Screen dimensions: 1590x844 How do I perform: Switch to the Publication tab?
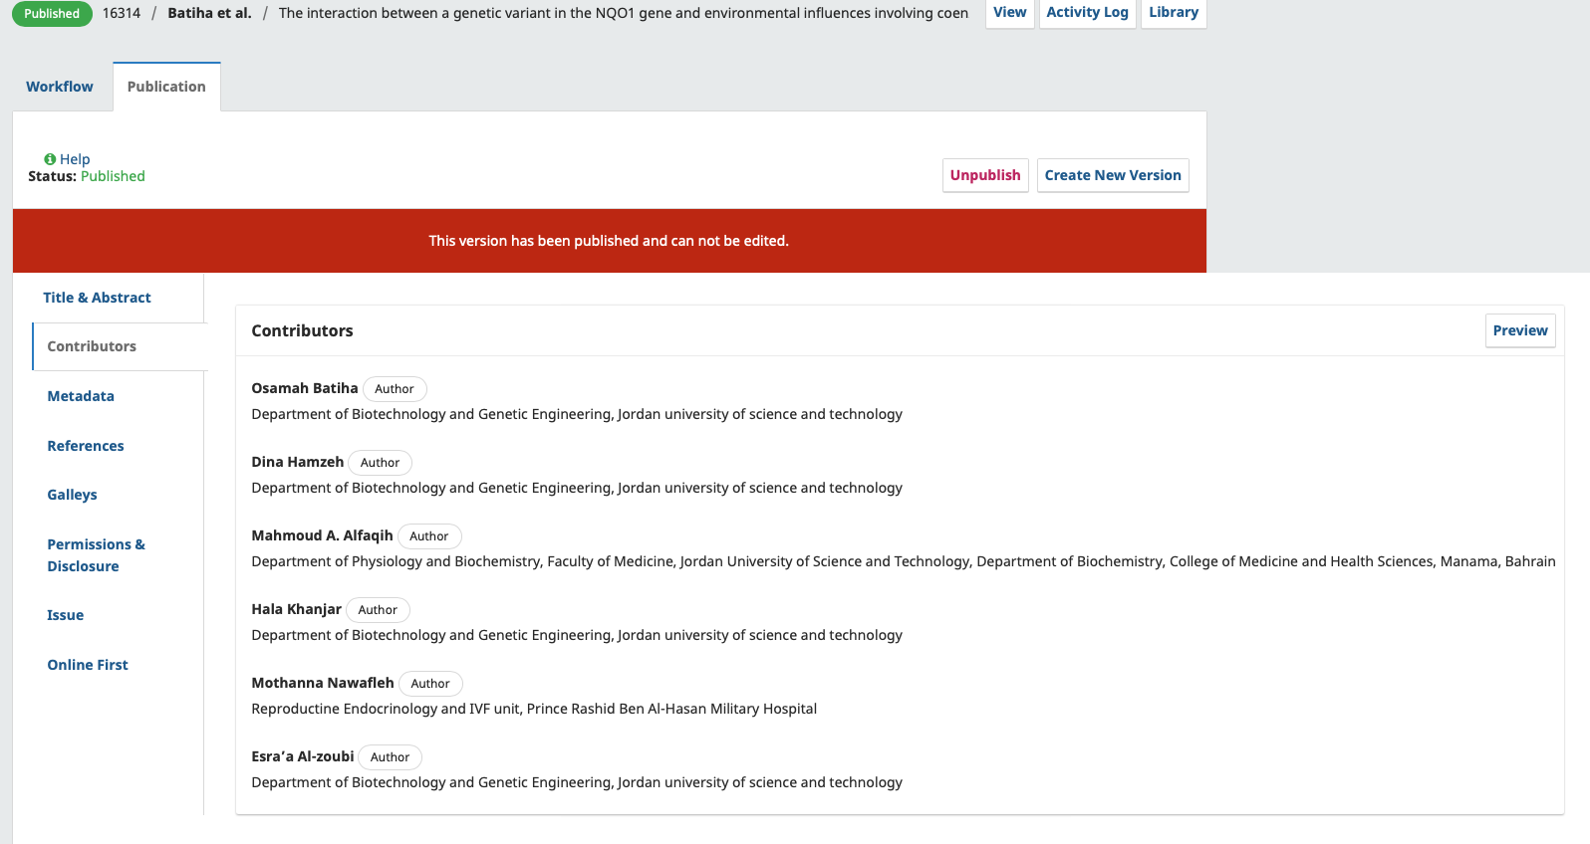[166, 87]
